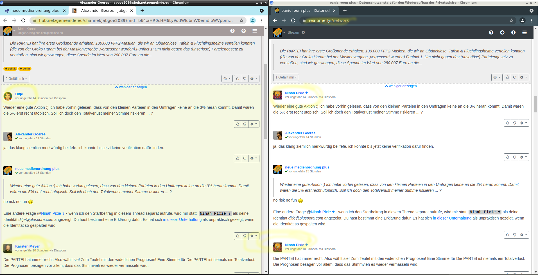The image size is (538, 275).
Task: Open a new tab in the right window
Action: [x=345, y=11]
